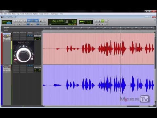Click the Bars|Beats ruler label
This screenshot has width=157, height=118.
click(7, 27)
